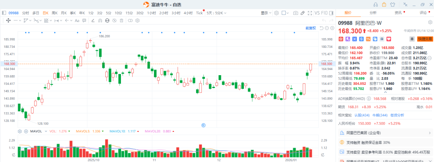Select the Tick chart tab
Image resolution: width=434 pixels, height=162 pixels.
[199, 13]
